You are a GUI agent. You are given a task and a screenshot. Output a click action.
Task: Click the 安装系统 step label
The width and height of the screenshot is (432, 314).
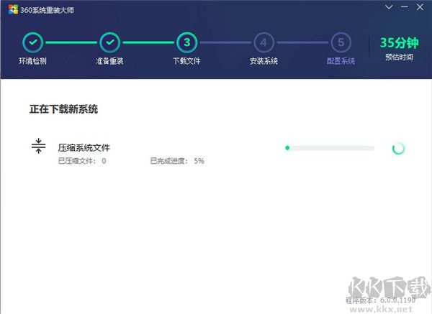[264, 61]
